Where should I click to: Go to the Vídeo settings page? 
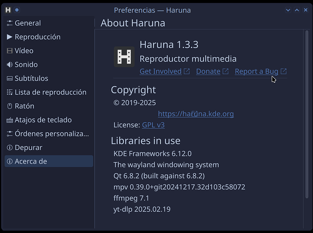(x=49, y=51)
